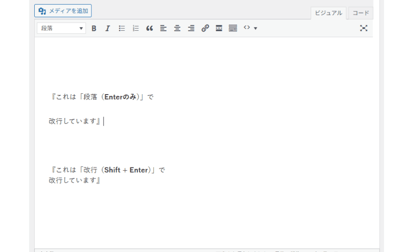This screenshot has height=252, width=413.
Task: Click the メディアを追加 button
Action: click(x=63, y=11)
